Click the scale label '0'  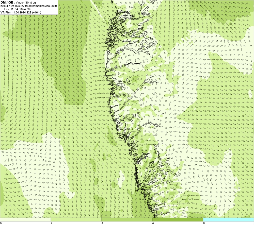pyautogui.click(x=1, y=223)
